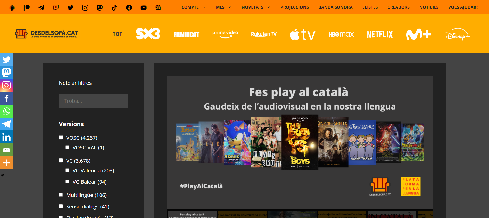Filter by HBO Max platform logo
This screenshot has width=489, height=218.
click(341, 34)
